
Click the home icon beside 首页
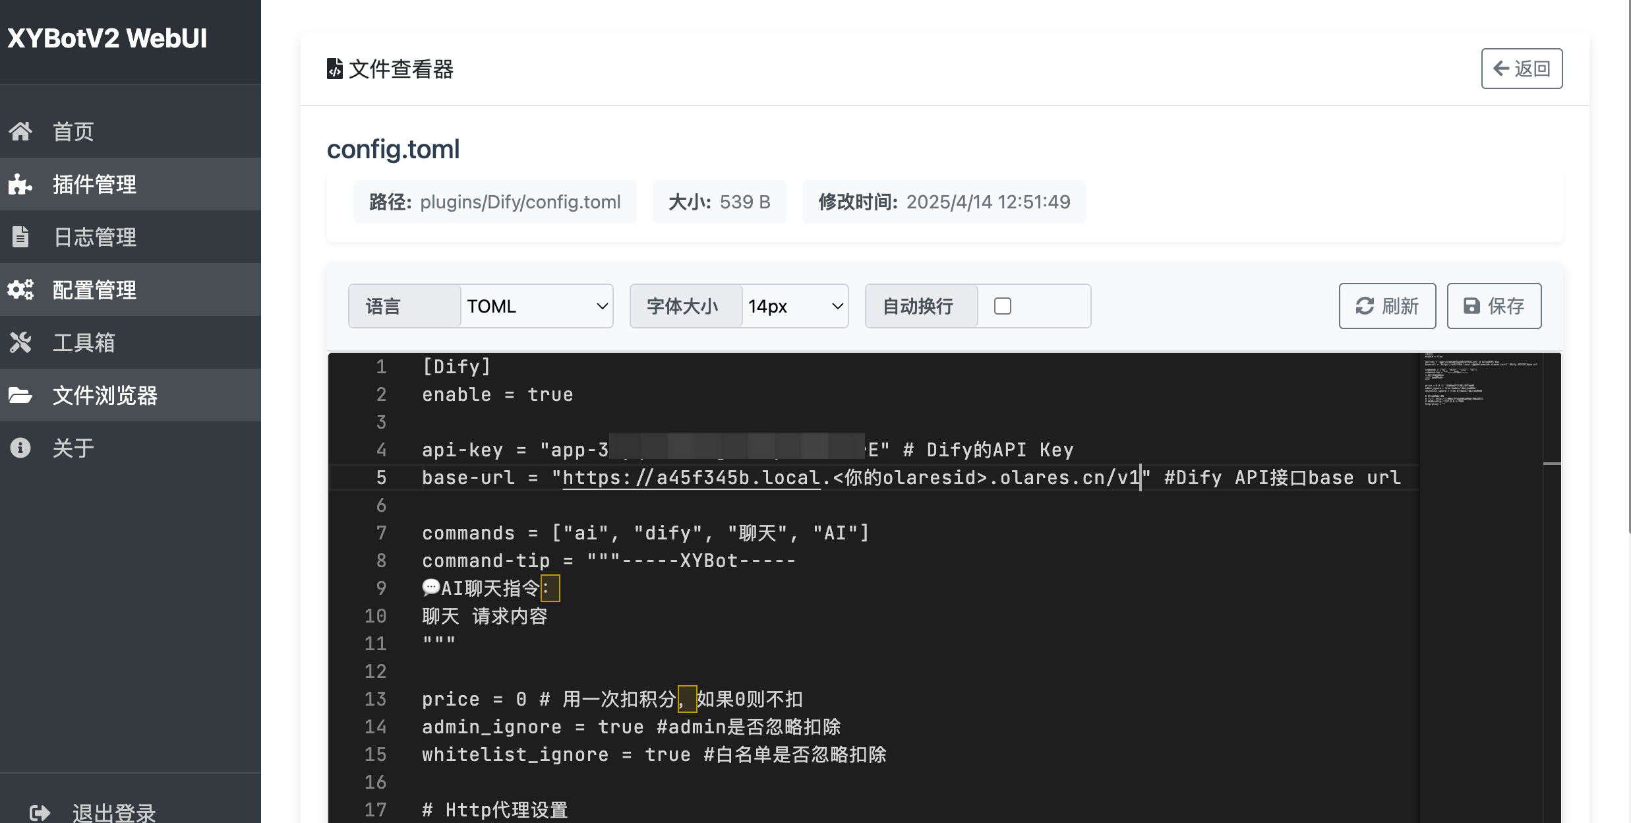20,131
